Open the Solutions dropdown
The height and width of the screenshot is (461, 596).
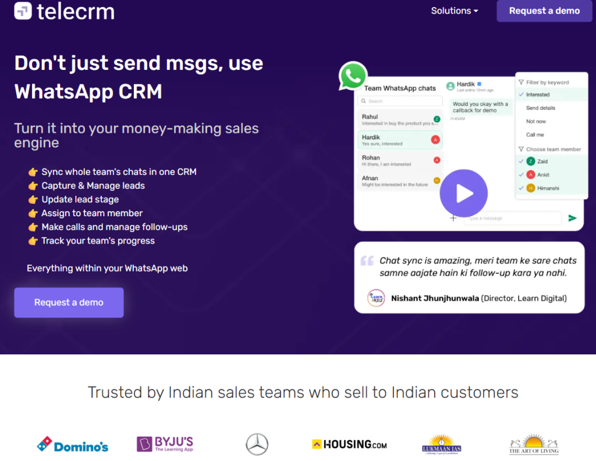pyautogui.click(x=454, y=10)
